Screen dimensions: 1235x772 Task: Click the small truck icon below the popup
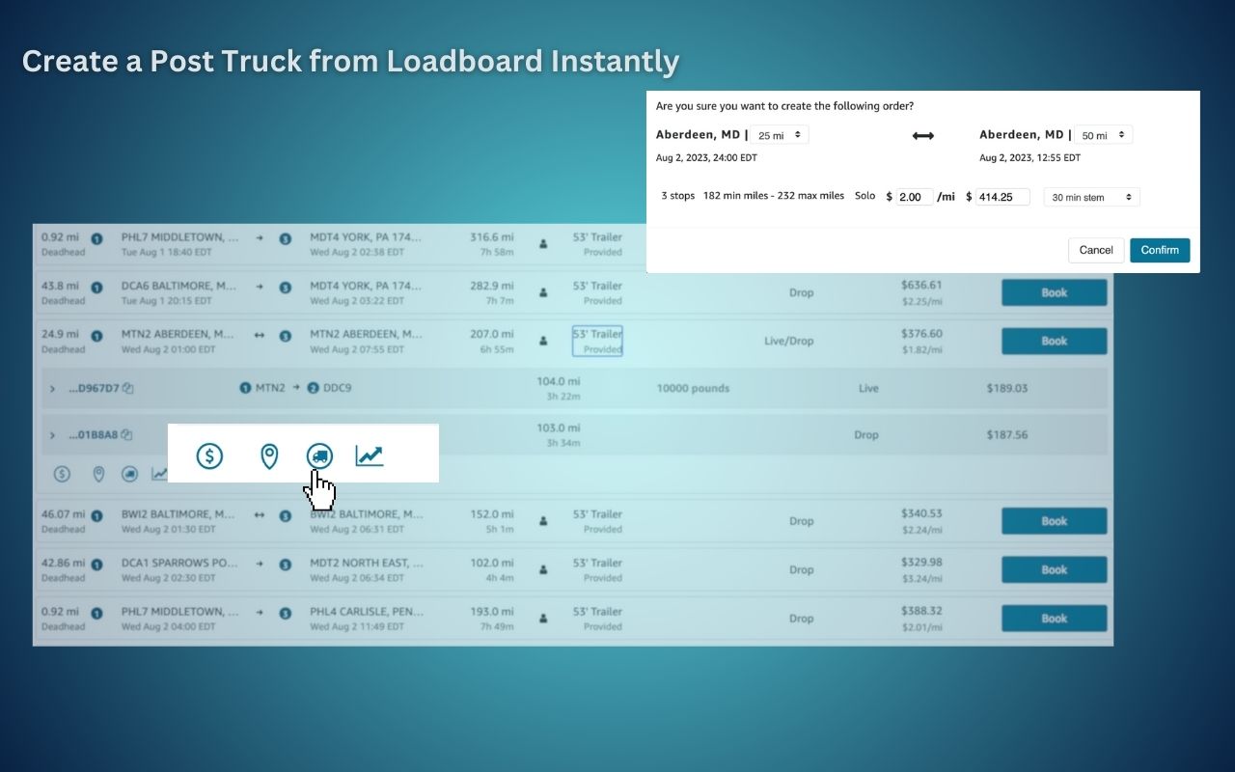pyautogui.click(x=127, y=474)
